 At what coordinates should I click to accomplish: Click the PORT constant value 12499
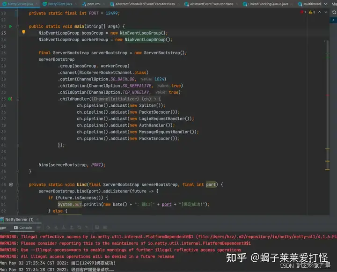click(111, 13)
